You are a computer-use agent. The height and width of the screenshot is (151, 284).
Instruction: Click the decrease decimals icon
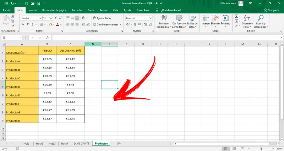pos(150,24)
